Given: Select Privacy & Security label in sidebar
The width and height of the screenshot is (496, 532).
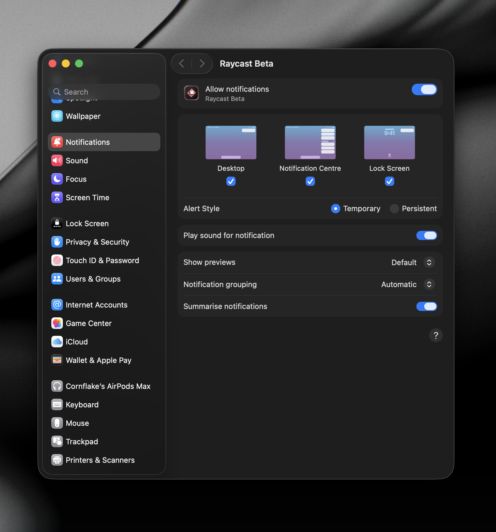Looking at the screenshot, I should pos(97,242).
